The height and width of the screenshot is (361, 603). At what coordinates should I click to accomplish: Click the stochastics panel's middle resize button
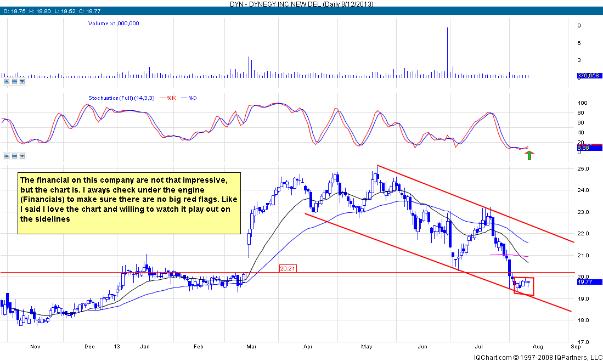[x=14, y=156]
